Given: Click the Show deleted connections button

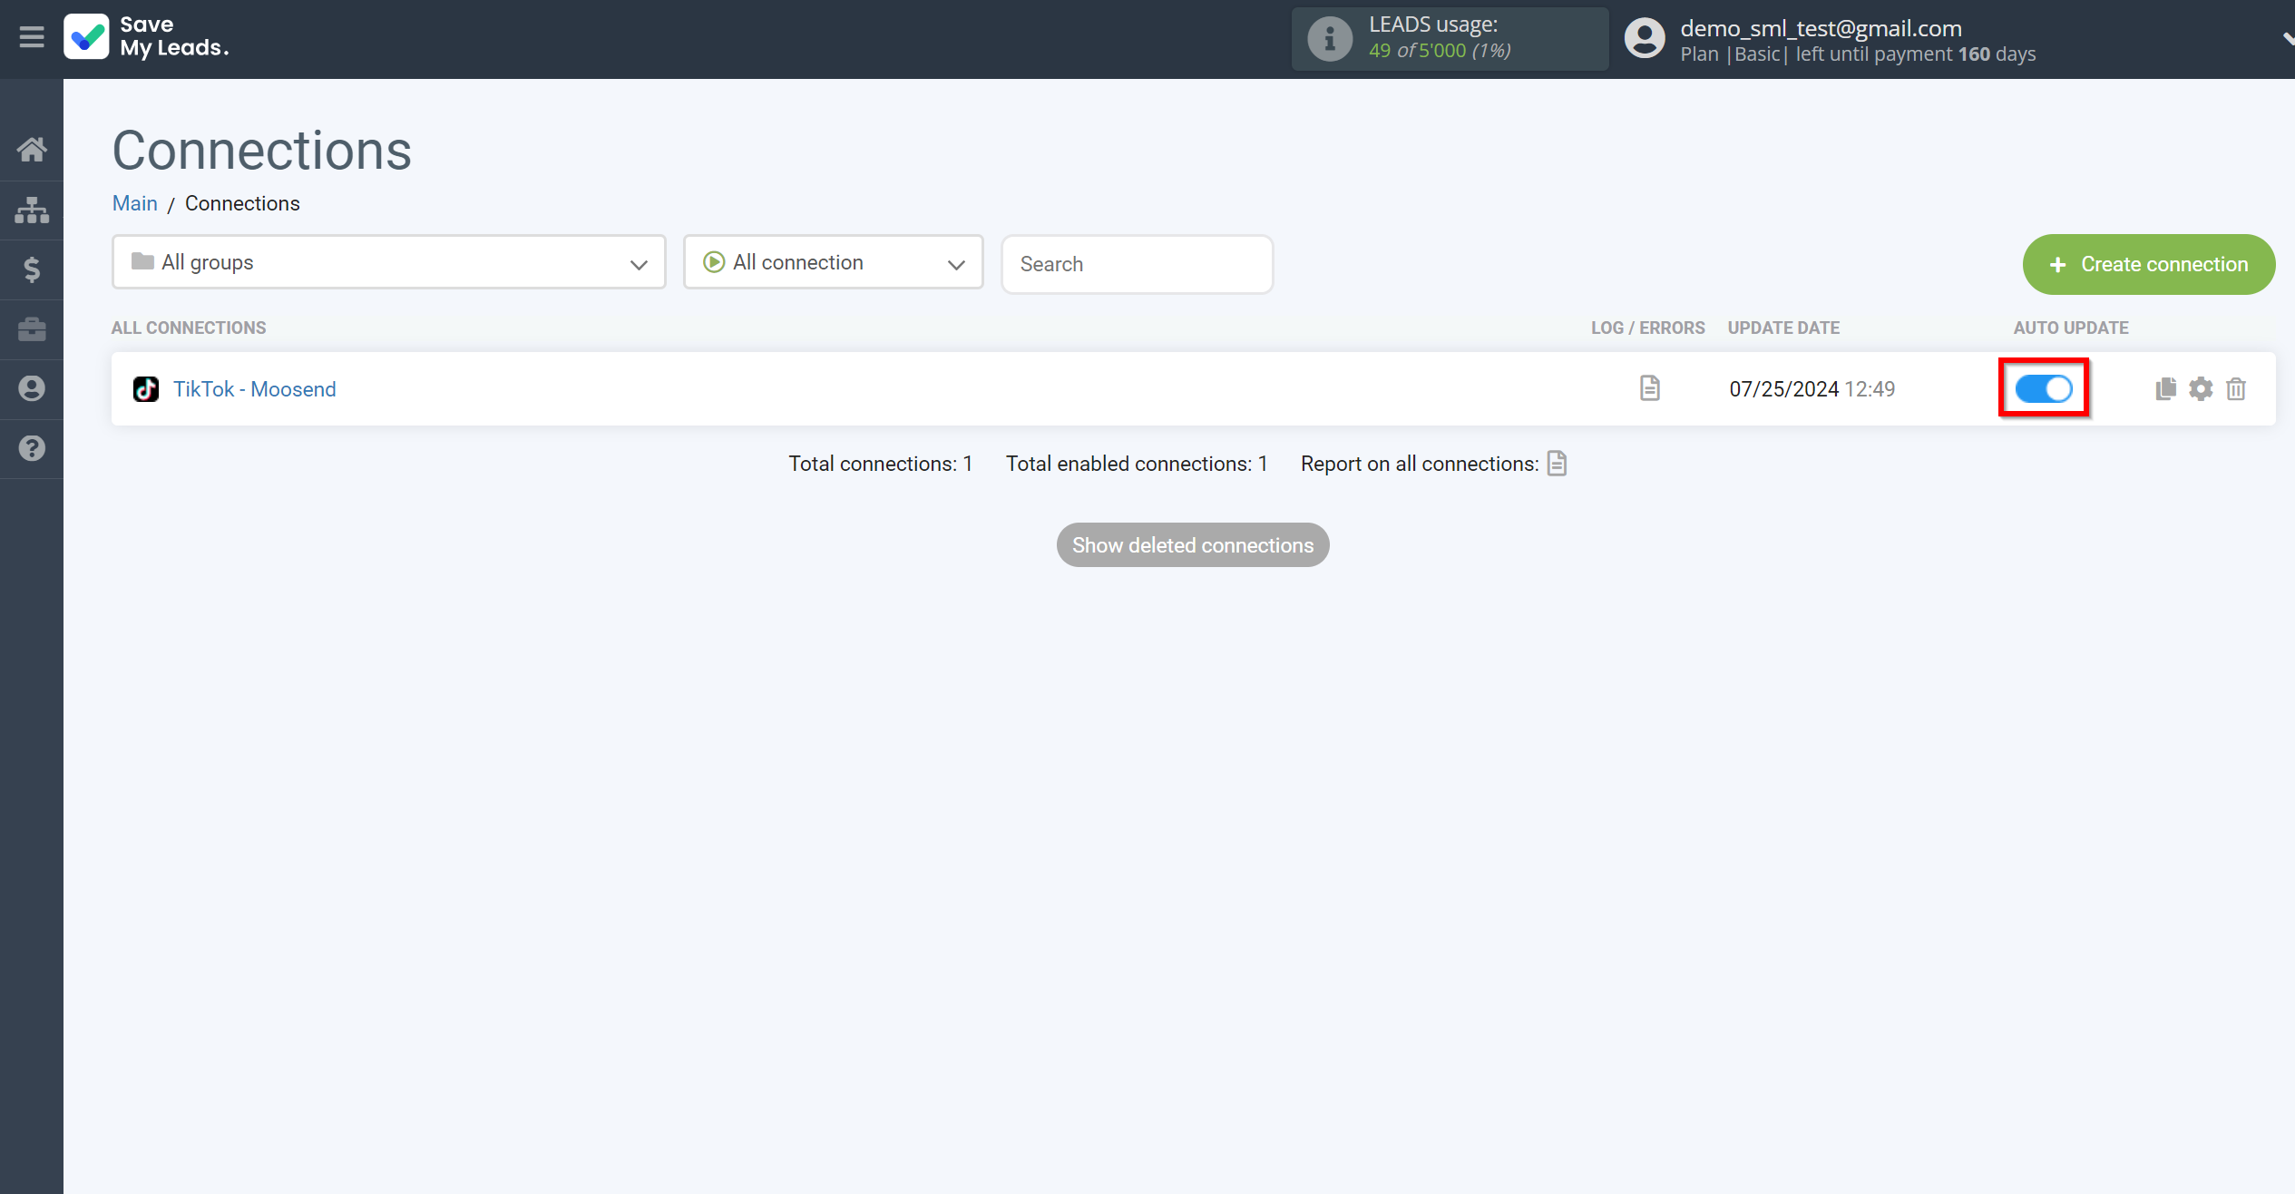Looking at the screenshot, I should pos(1193,545).
